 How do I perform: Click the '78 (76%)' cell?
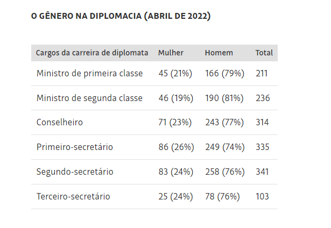[222, 196]
